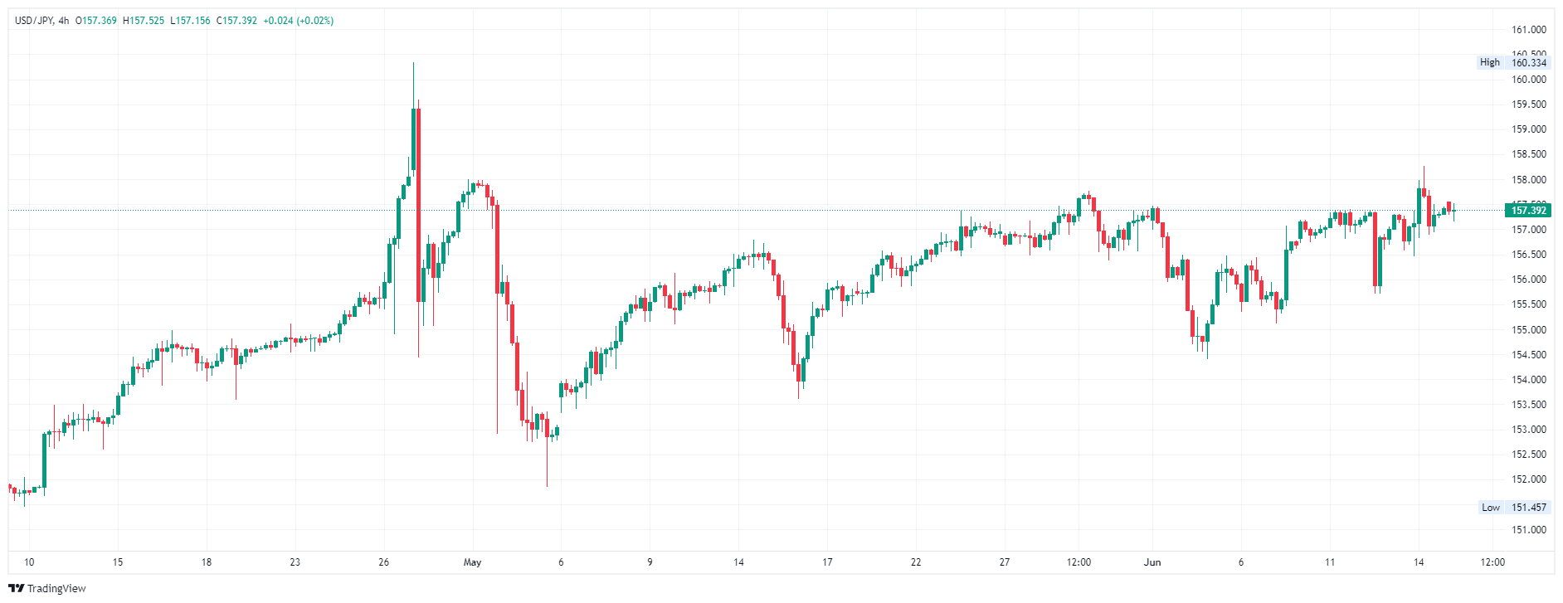Select the Jun label on time axis
The height and width of the screenshot is (603, 1563).
point(1152,562)
